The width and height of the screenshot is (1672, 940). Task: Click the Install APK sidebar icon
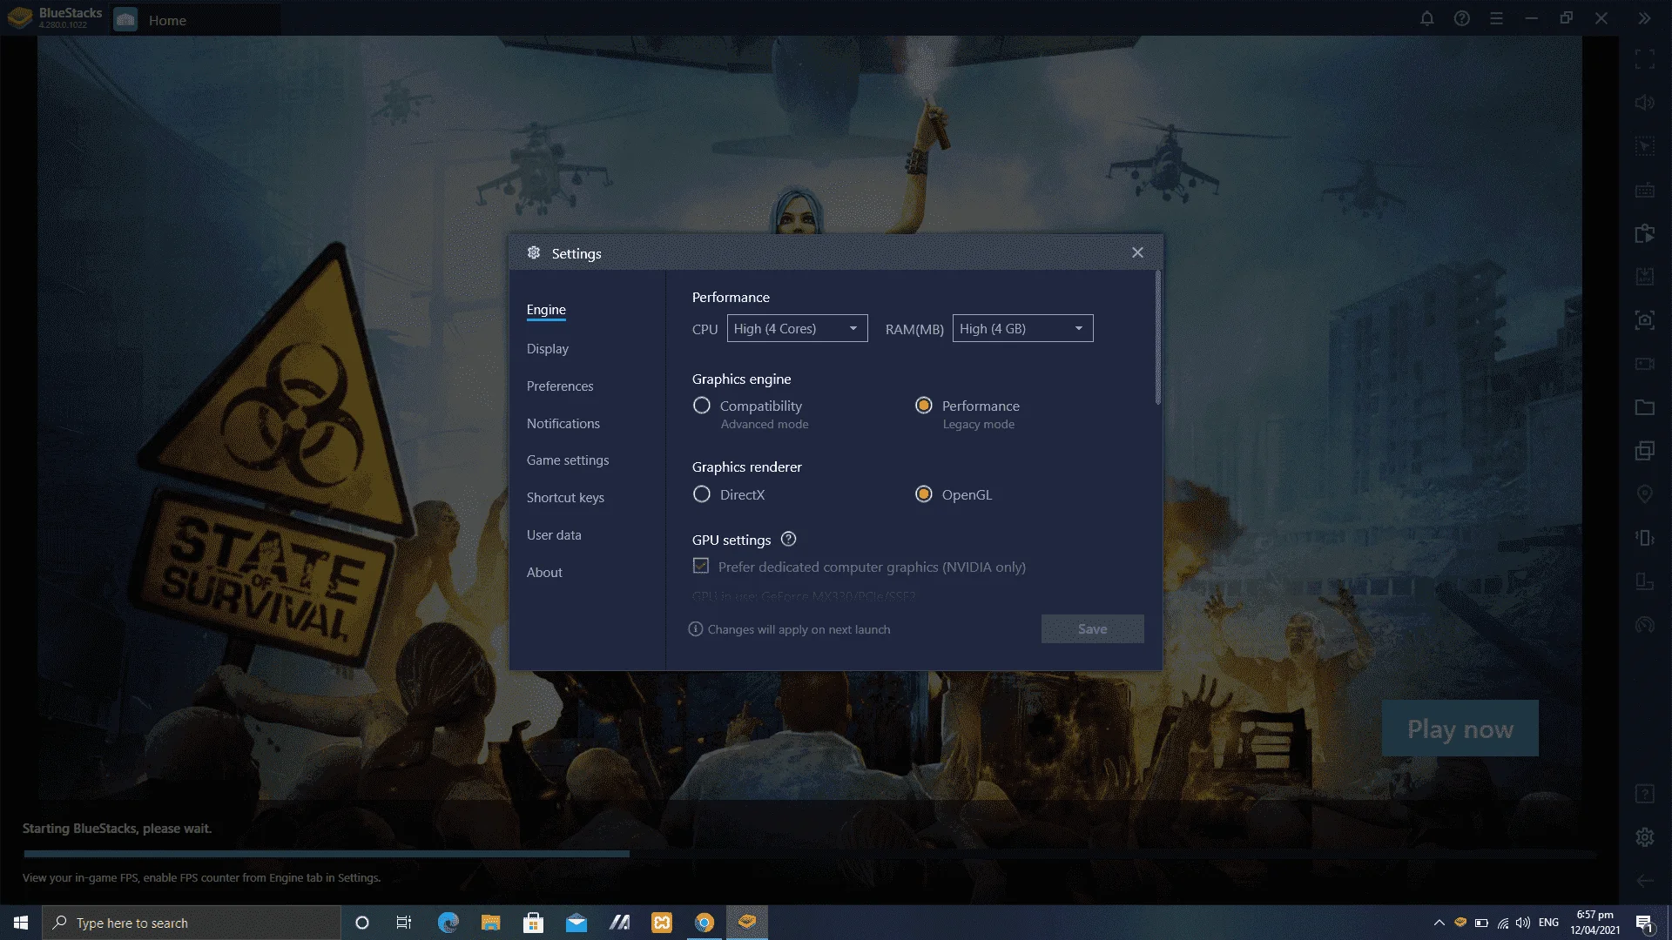coord(1645,277)
